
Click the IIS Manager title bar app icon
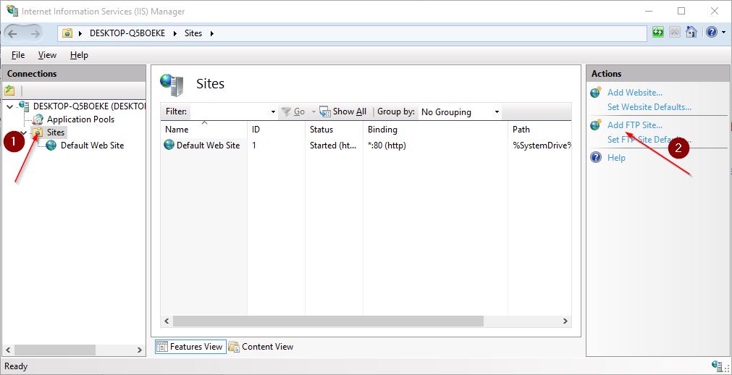coord(12,11)
